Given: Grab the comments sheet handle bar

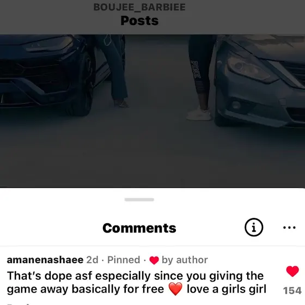Looking at the screenshot, I should pyautogui.click(x=139, y=199).
